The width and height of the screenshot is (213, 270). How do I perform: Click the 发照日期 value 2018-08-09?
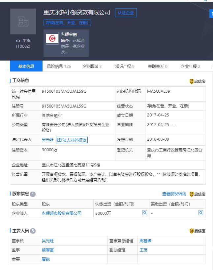pyautogui.click(x=158, y=139)
